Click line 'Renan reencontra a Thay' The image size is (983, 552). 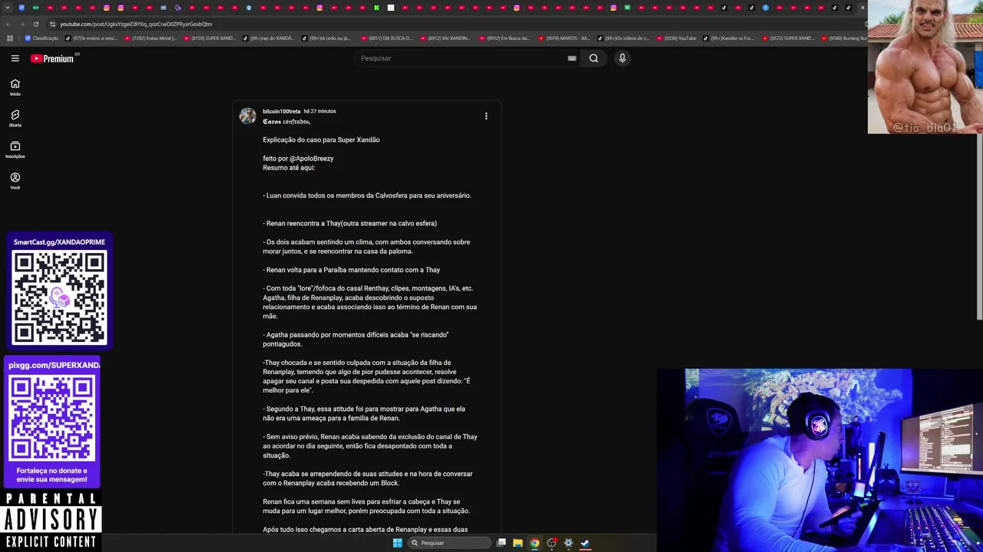point(349,224)
